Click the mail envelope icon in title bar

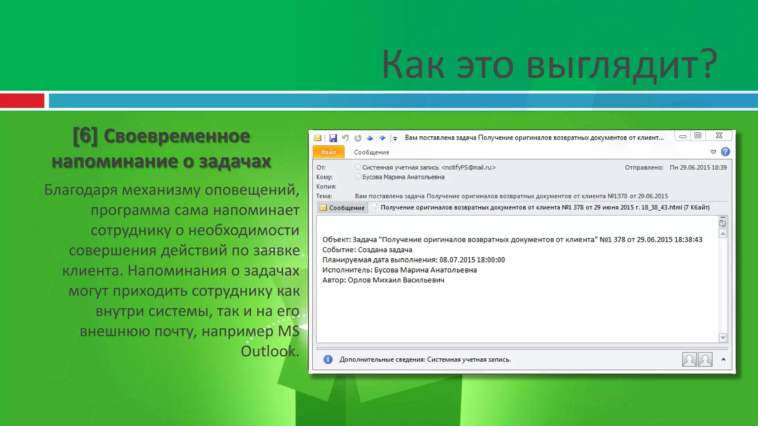click(318, 138)
